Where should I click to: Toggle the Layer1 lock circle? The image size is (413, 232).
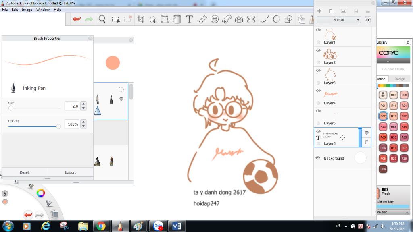(x=319, y=42)
